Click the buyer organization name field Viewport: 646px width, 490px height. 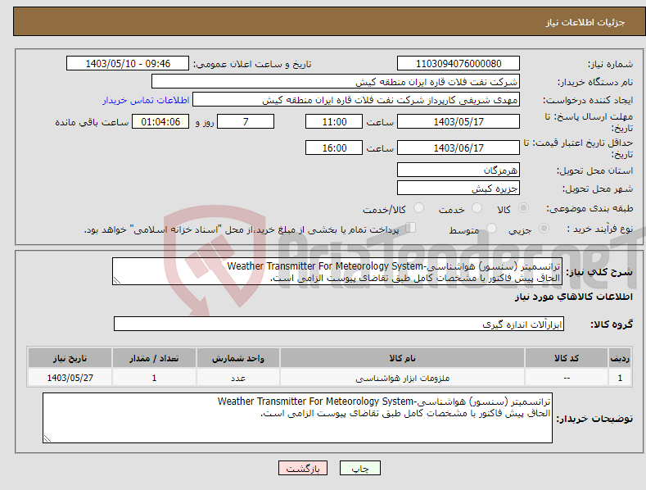(336, 81)
